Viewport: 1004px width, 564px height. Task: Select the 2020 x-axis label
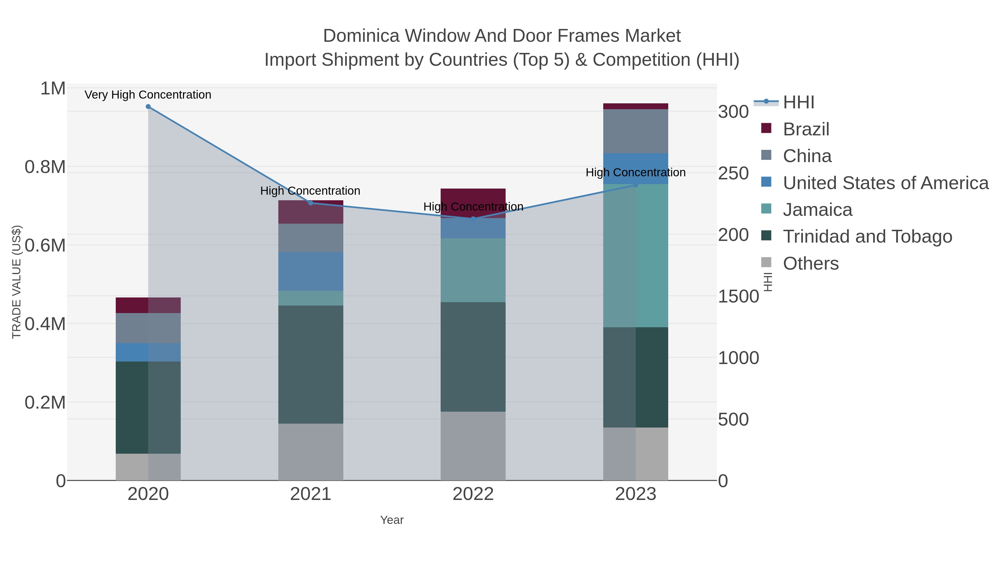click(148, 494)
